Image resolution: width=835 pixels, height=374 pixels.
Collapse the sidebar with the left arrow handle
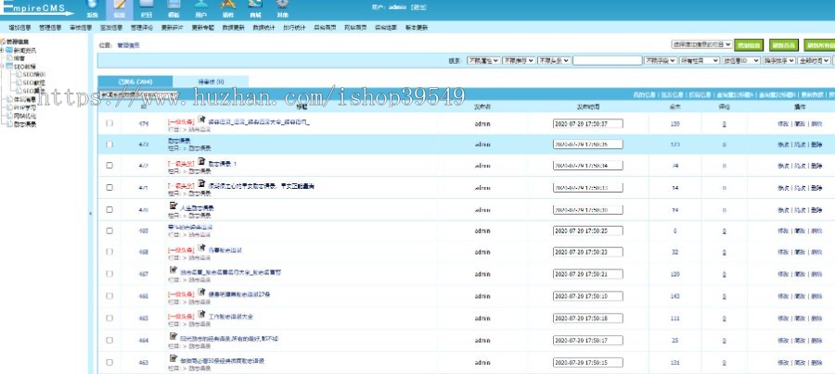pos(90,213)
